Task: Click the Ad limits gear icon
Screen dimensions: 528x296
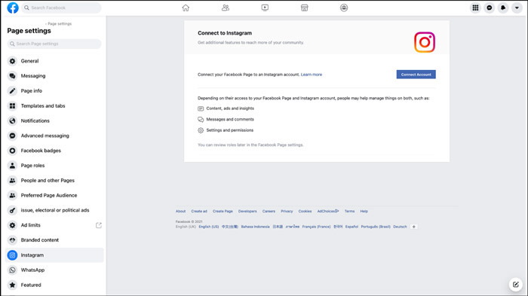Action: click(13, 225)
